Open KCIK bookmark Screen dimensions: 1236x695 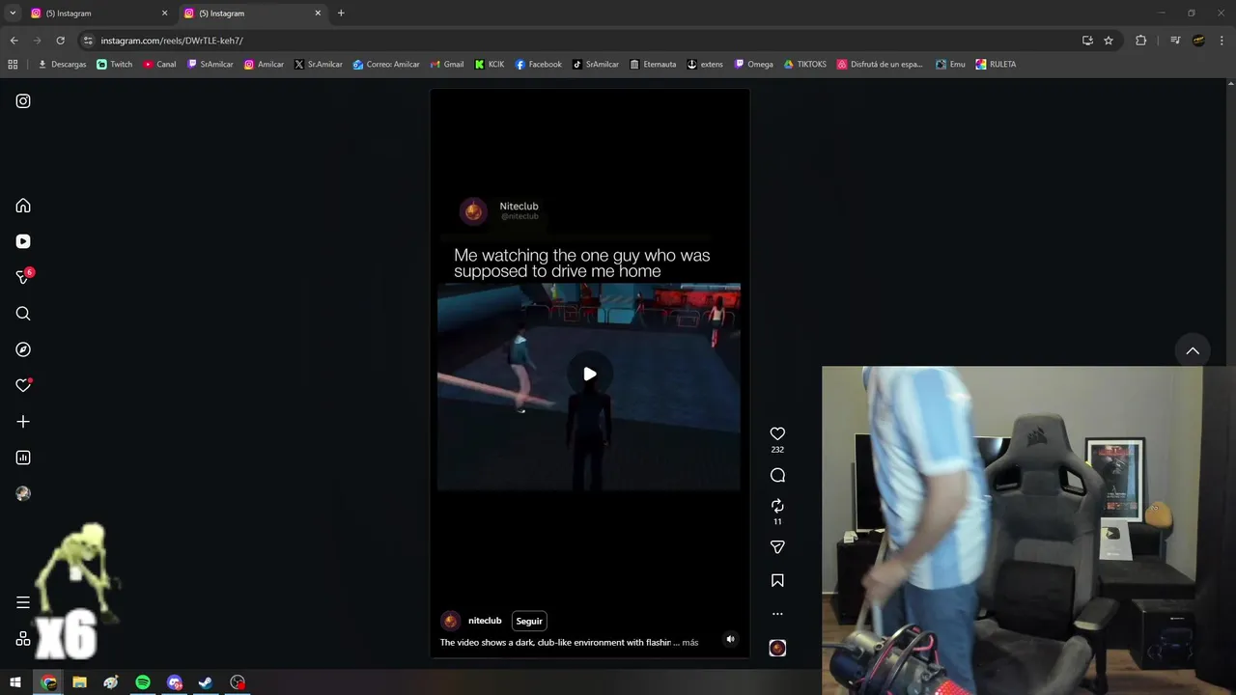point(490,65)
